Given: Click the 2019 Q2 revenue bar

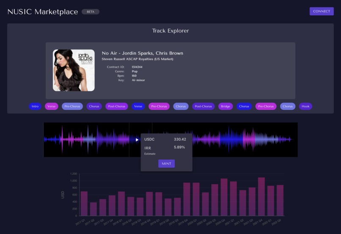Looking at the screenshot, I should point(168,207).
